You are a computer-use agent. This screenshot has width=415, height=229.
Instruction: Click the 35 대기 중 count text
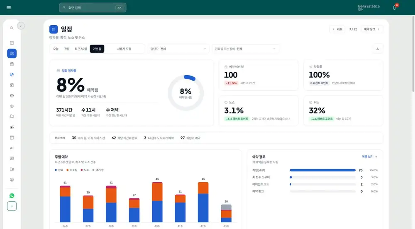(x=88, y=138)
